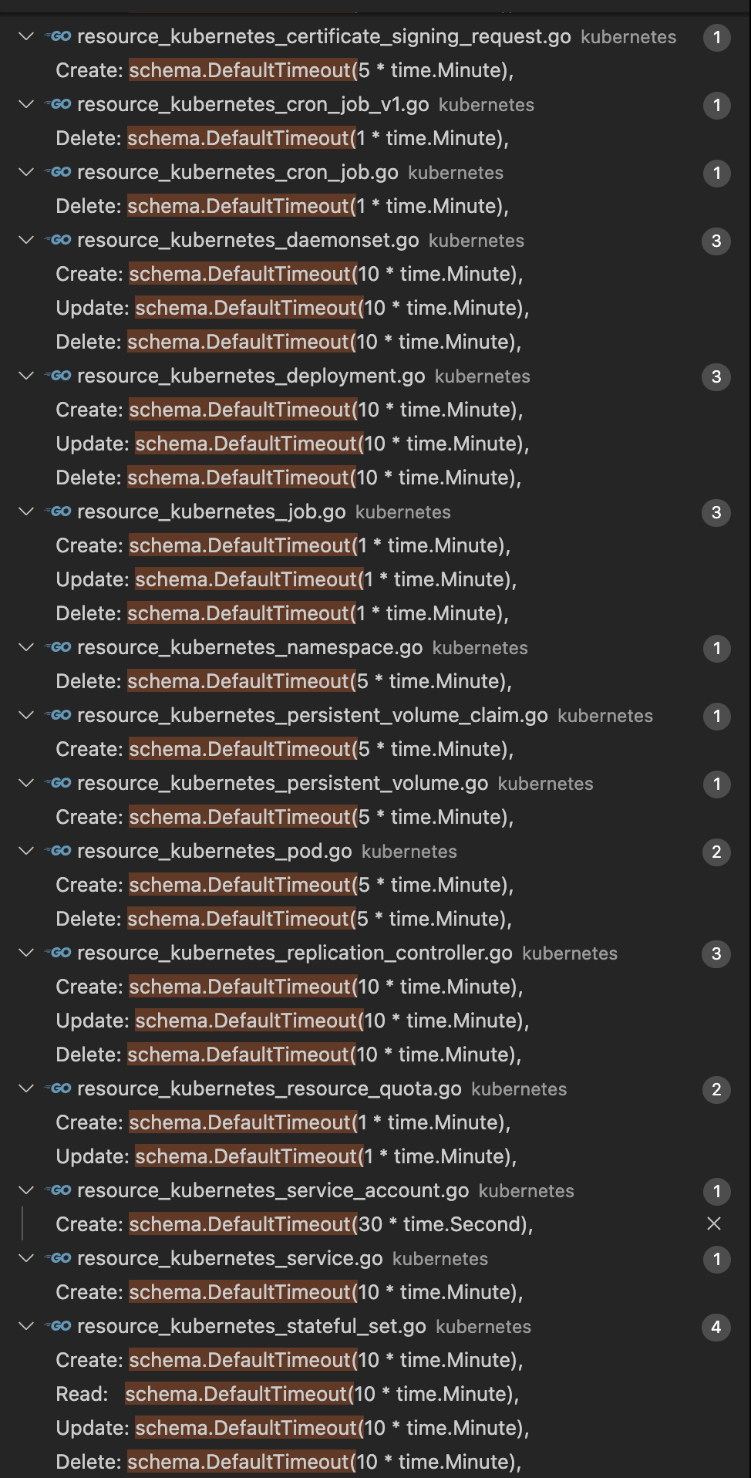Click match count badge 4 for stateful_set.go
The image size is (751, 1478).
716,1328
